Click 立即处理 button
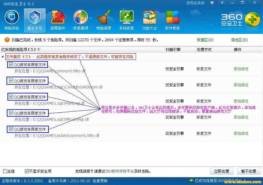263x185 pixels. click(222, 171)
